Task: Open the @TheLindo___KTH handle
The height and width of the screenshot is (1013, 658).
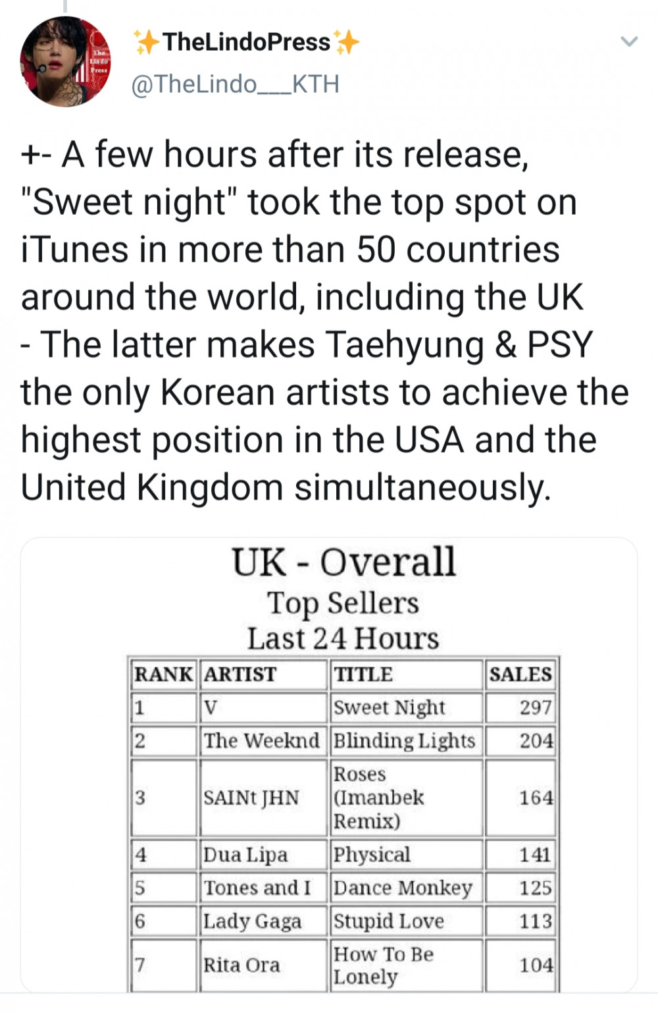Action: (236, 84)
